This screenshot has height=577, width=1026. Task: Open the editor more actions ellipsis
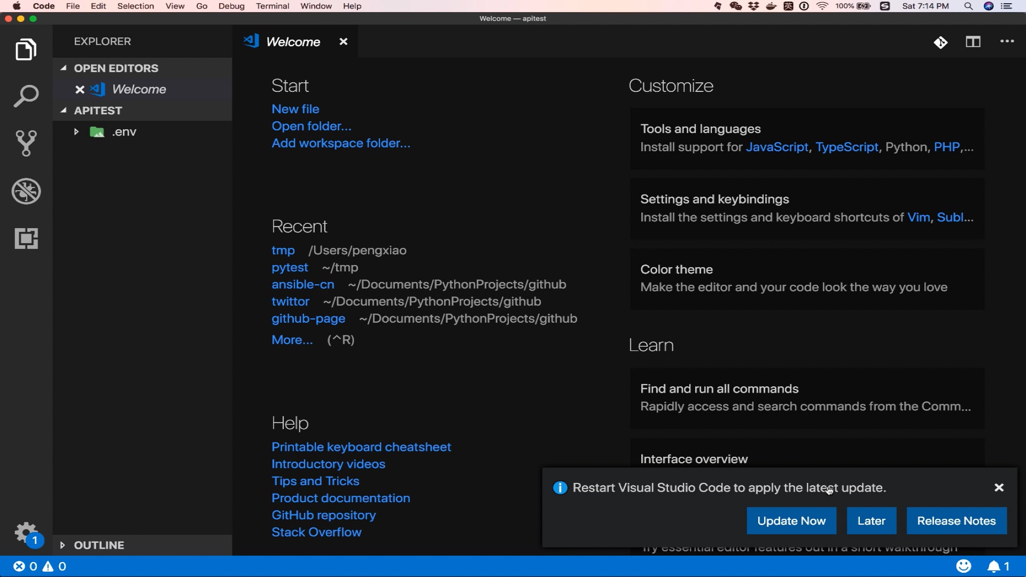(x=1007, y=42)
